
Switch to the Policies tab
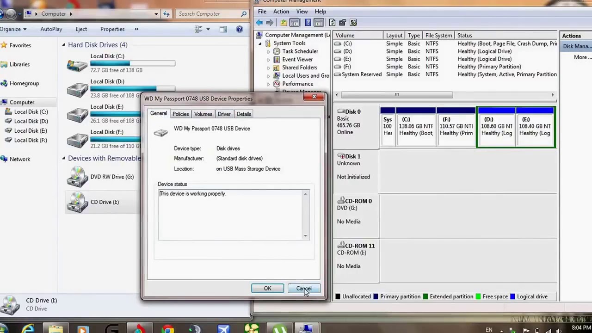point(181,114)
